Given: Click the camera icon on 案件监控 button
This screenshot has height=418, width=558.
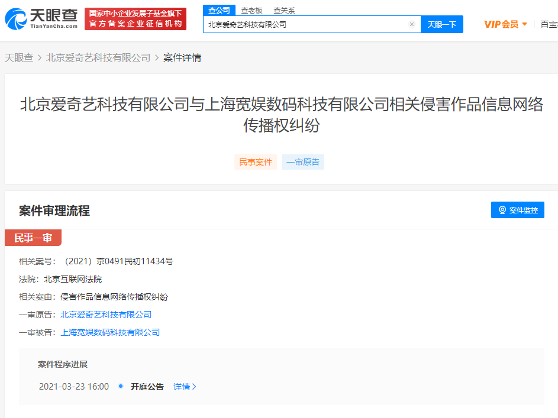Looking at the screenshot, I should [x=502, y=210].
